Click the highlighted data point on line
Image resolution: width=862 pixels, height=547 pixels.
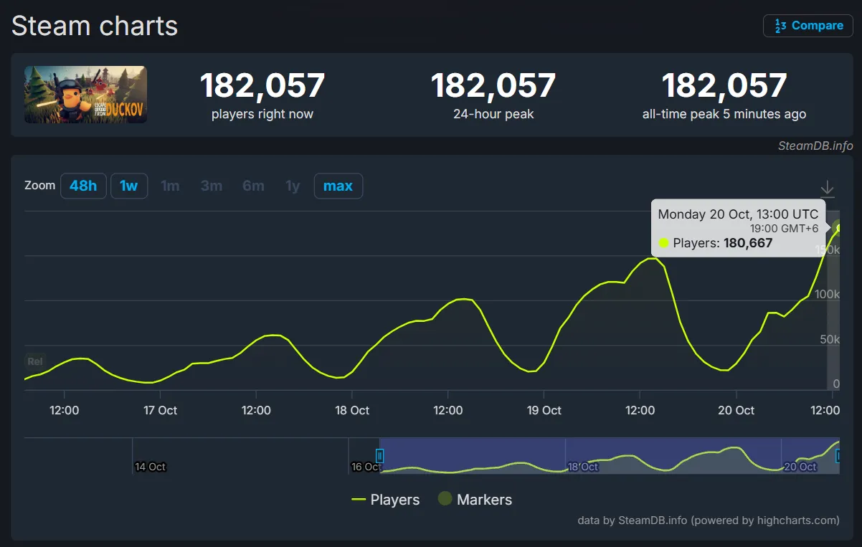click(x=839, y=228)
